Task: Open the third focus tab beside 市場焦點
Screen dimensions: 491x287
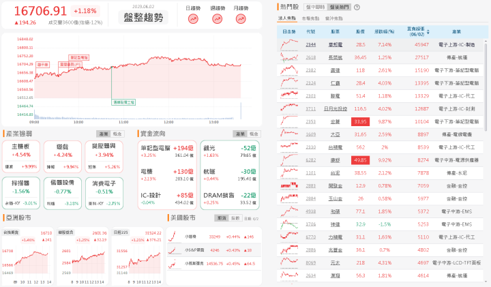Action: coord(333,18)
